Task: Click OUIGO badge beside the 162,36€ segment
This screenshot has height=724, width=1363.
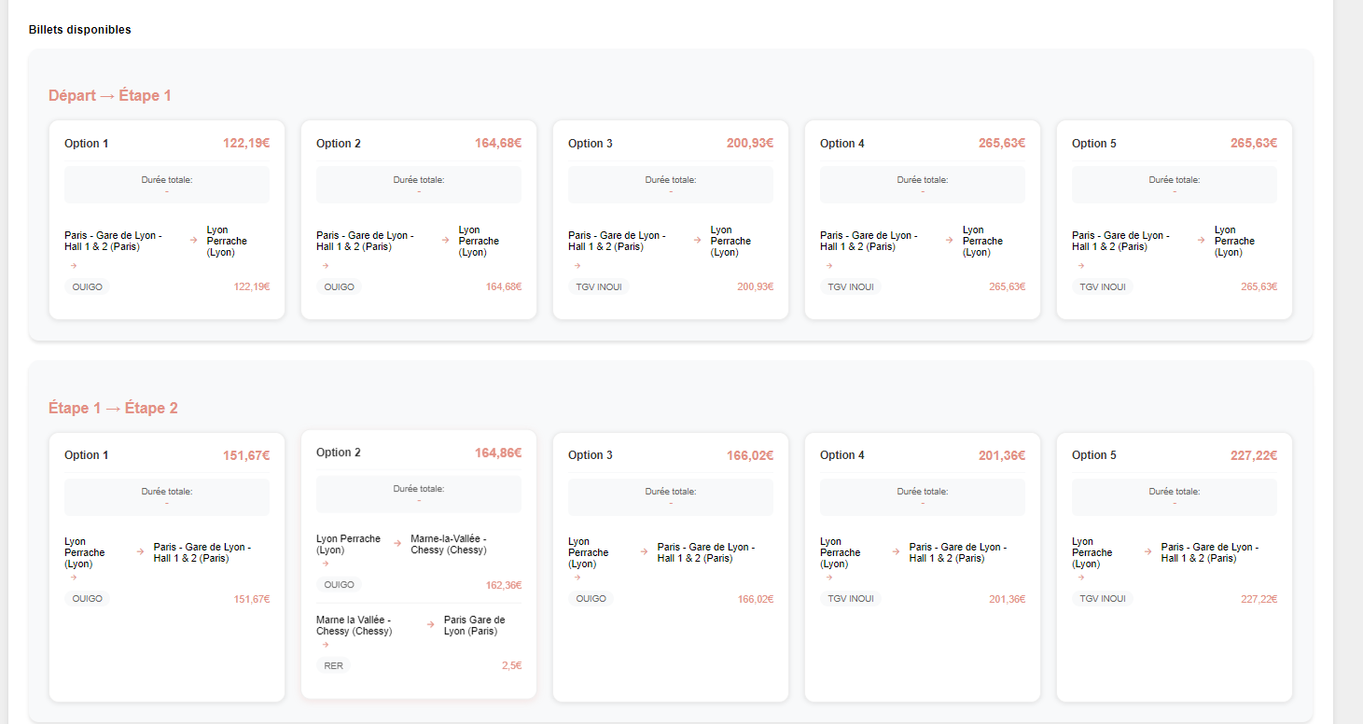Action: (x=339, y=585)
